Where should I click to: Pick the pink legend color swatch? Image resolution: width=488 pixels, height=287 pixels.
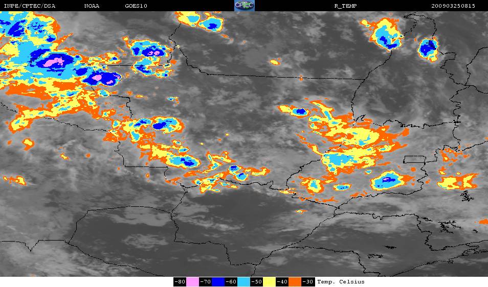(x=193, y=282)
